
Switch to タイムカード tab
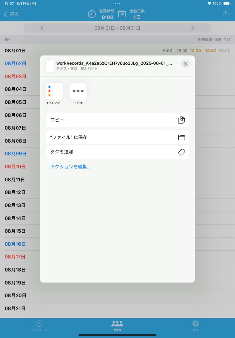[39, 325]
